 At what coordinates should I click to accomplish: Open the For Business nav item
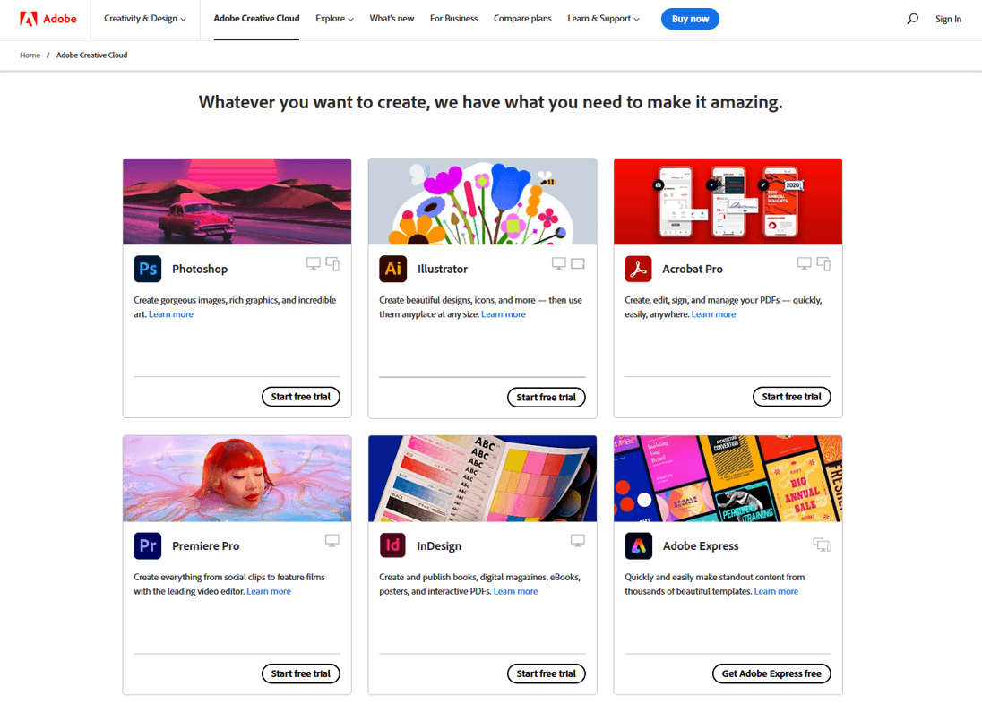[453, 19]
